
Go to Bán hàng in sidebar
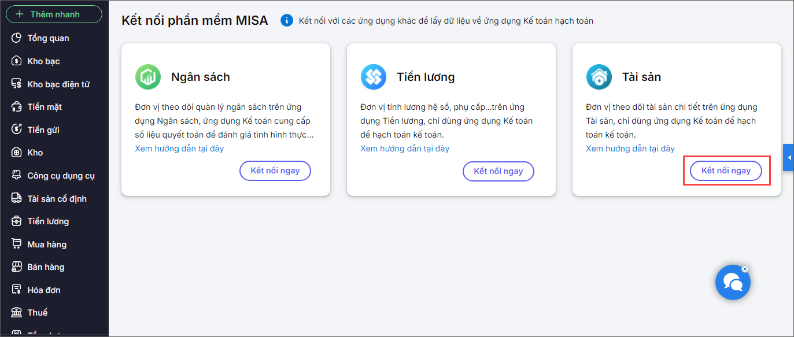[x=46, y=267]
